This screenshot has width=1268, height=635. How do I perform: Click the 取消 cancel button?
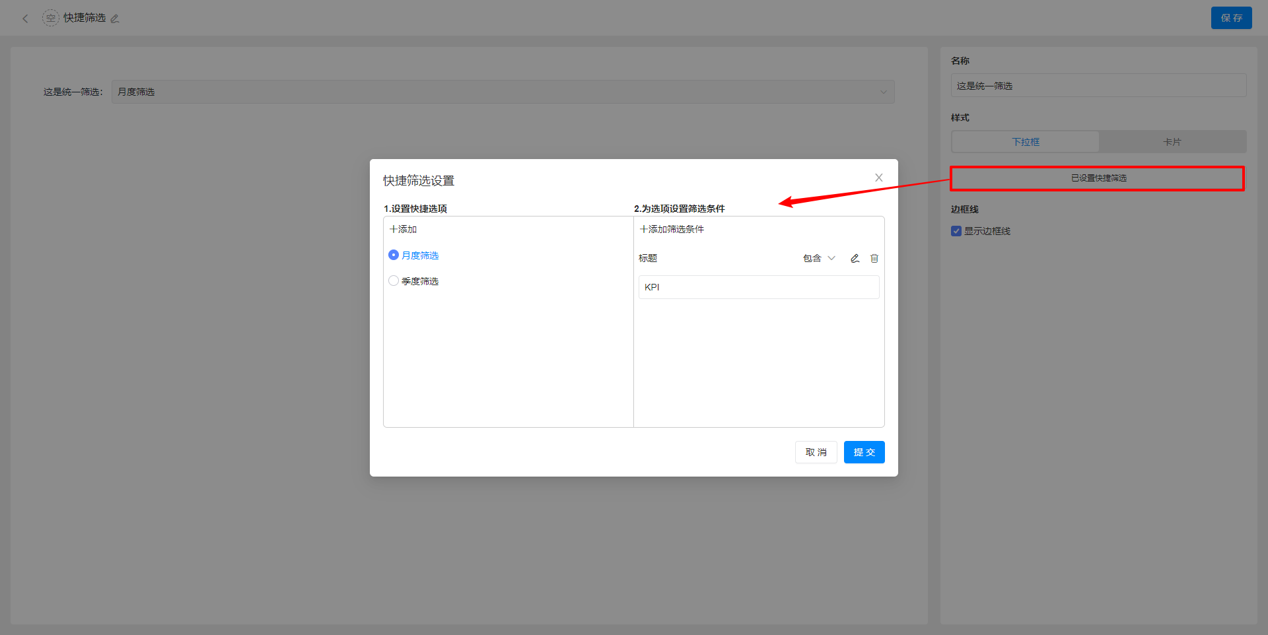pos(816,452)
